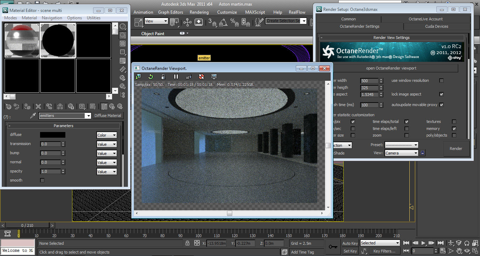Go to the start frame
This screenshot has height=256, width=480.
(407, 243)
